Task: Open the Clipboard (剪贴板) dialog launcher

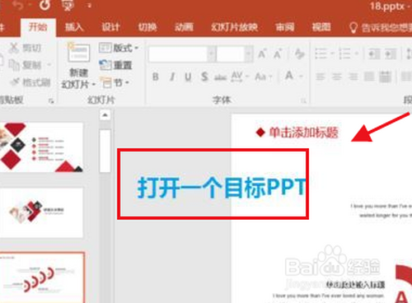Action: [51, 101]
